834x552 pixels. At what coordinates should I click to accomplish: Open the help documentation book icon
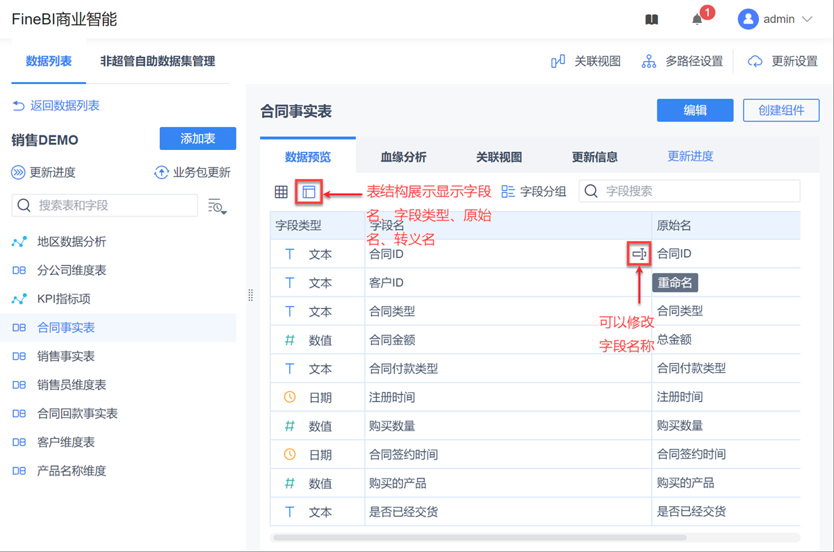(x=651, y=20)
